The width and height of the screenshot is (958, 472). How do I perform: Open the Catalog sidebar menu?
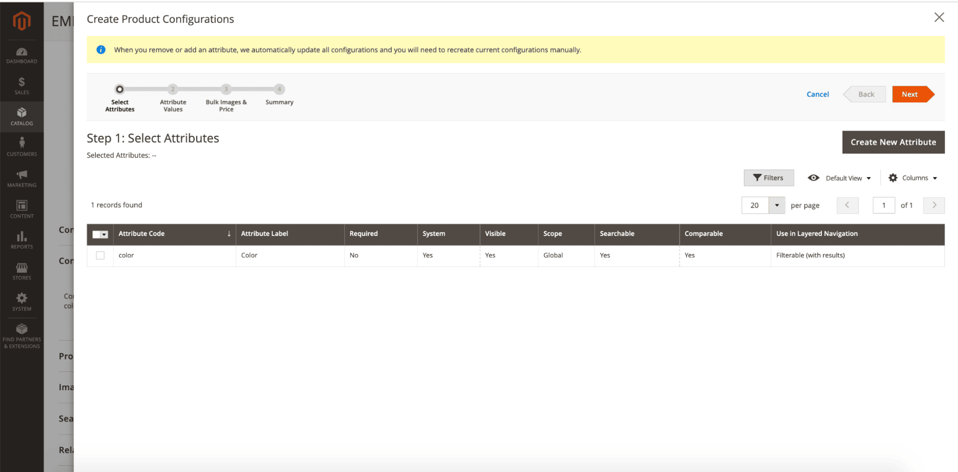22,117
